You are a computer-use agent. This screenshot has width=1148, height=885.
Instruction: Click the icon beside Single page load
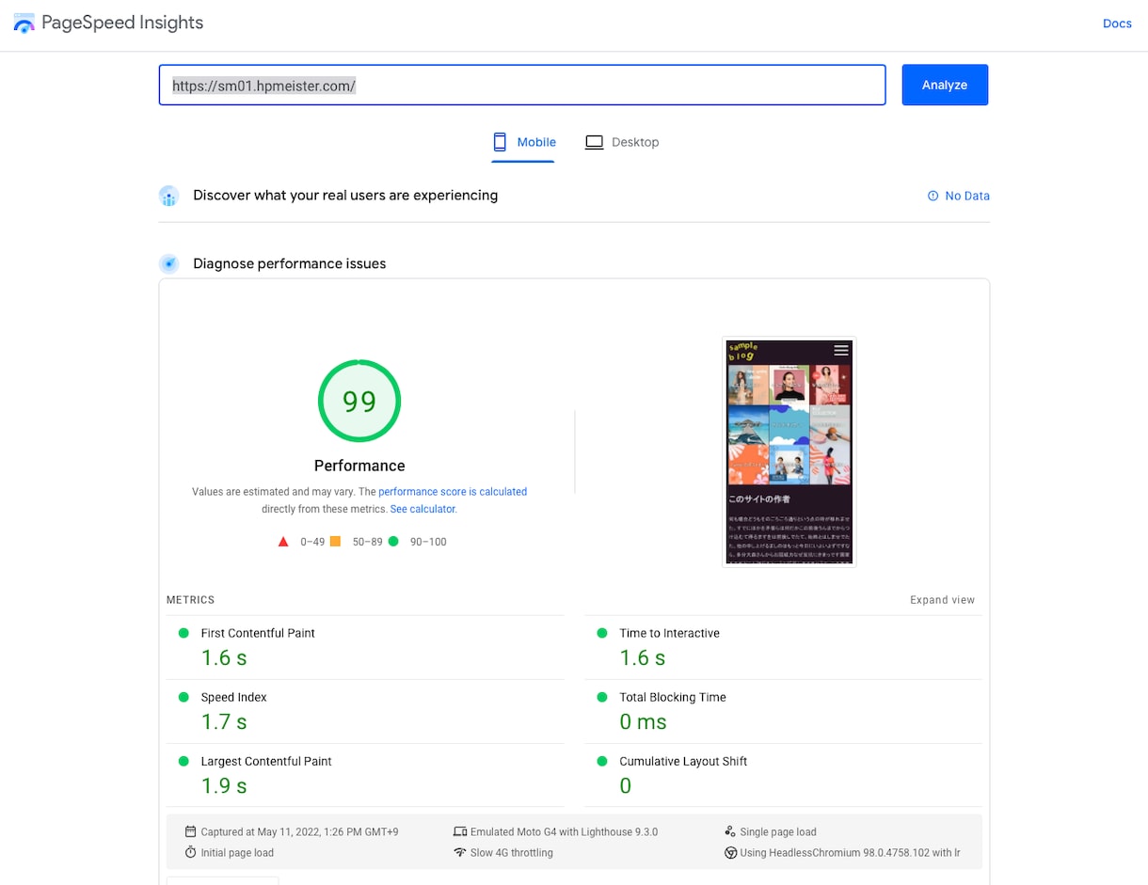(x=730, y=831)
